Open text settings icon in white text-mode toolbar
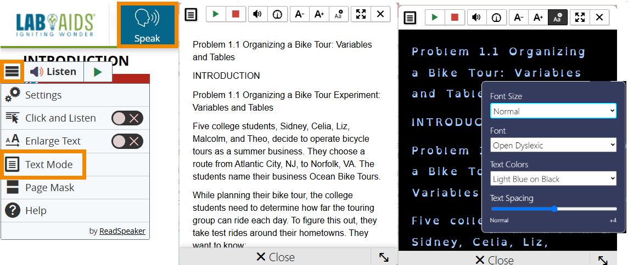Viewport: 628px width, 265px height. point(339,14)
